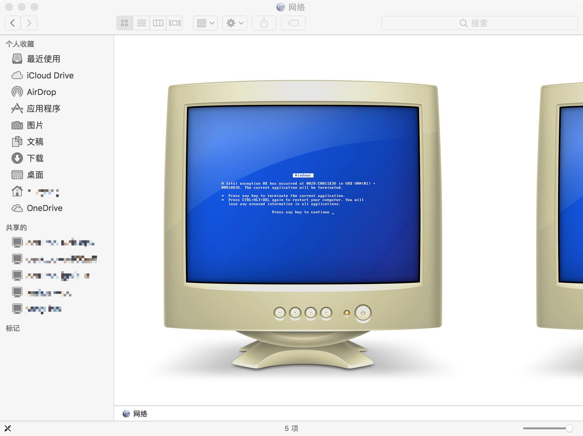Screen dimensions: 583x436
Task: Open the AirDrop sidebar item
Action: [x=42, y=92]
